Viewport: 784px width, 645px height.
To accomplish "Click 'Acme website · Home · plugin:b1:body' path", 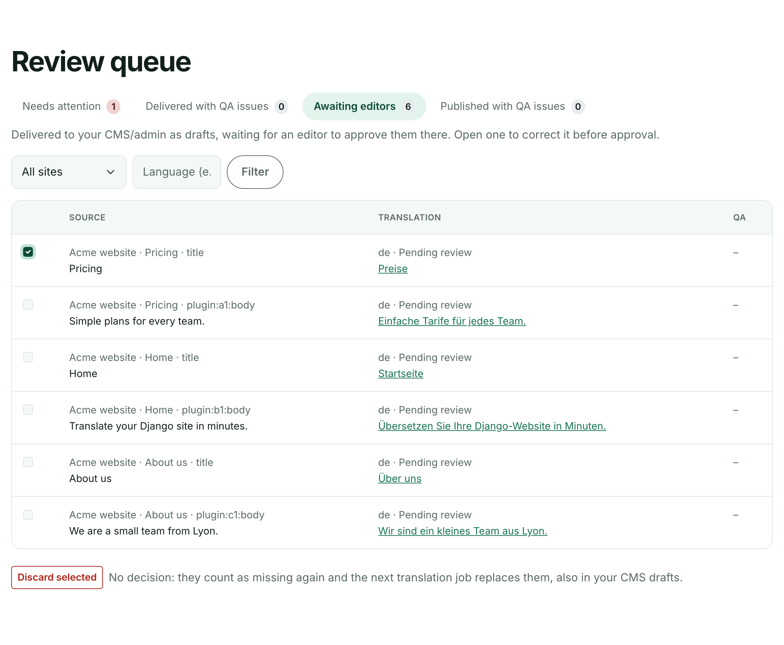I will [x=160, y=410].
